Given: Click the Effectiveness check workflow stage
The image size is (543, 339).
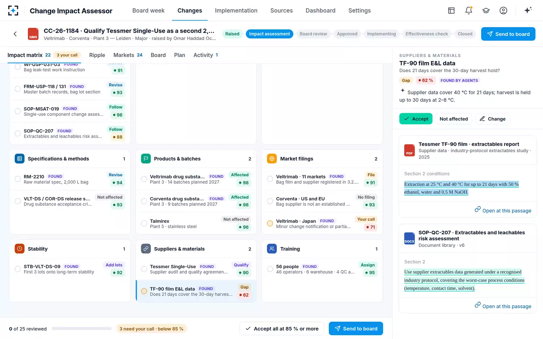Looking at the screenshot, I should pyautogui.click(x=426, y=34).
